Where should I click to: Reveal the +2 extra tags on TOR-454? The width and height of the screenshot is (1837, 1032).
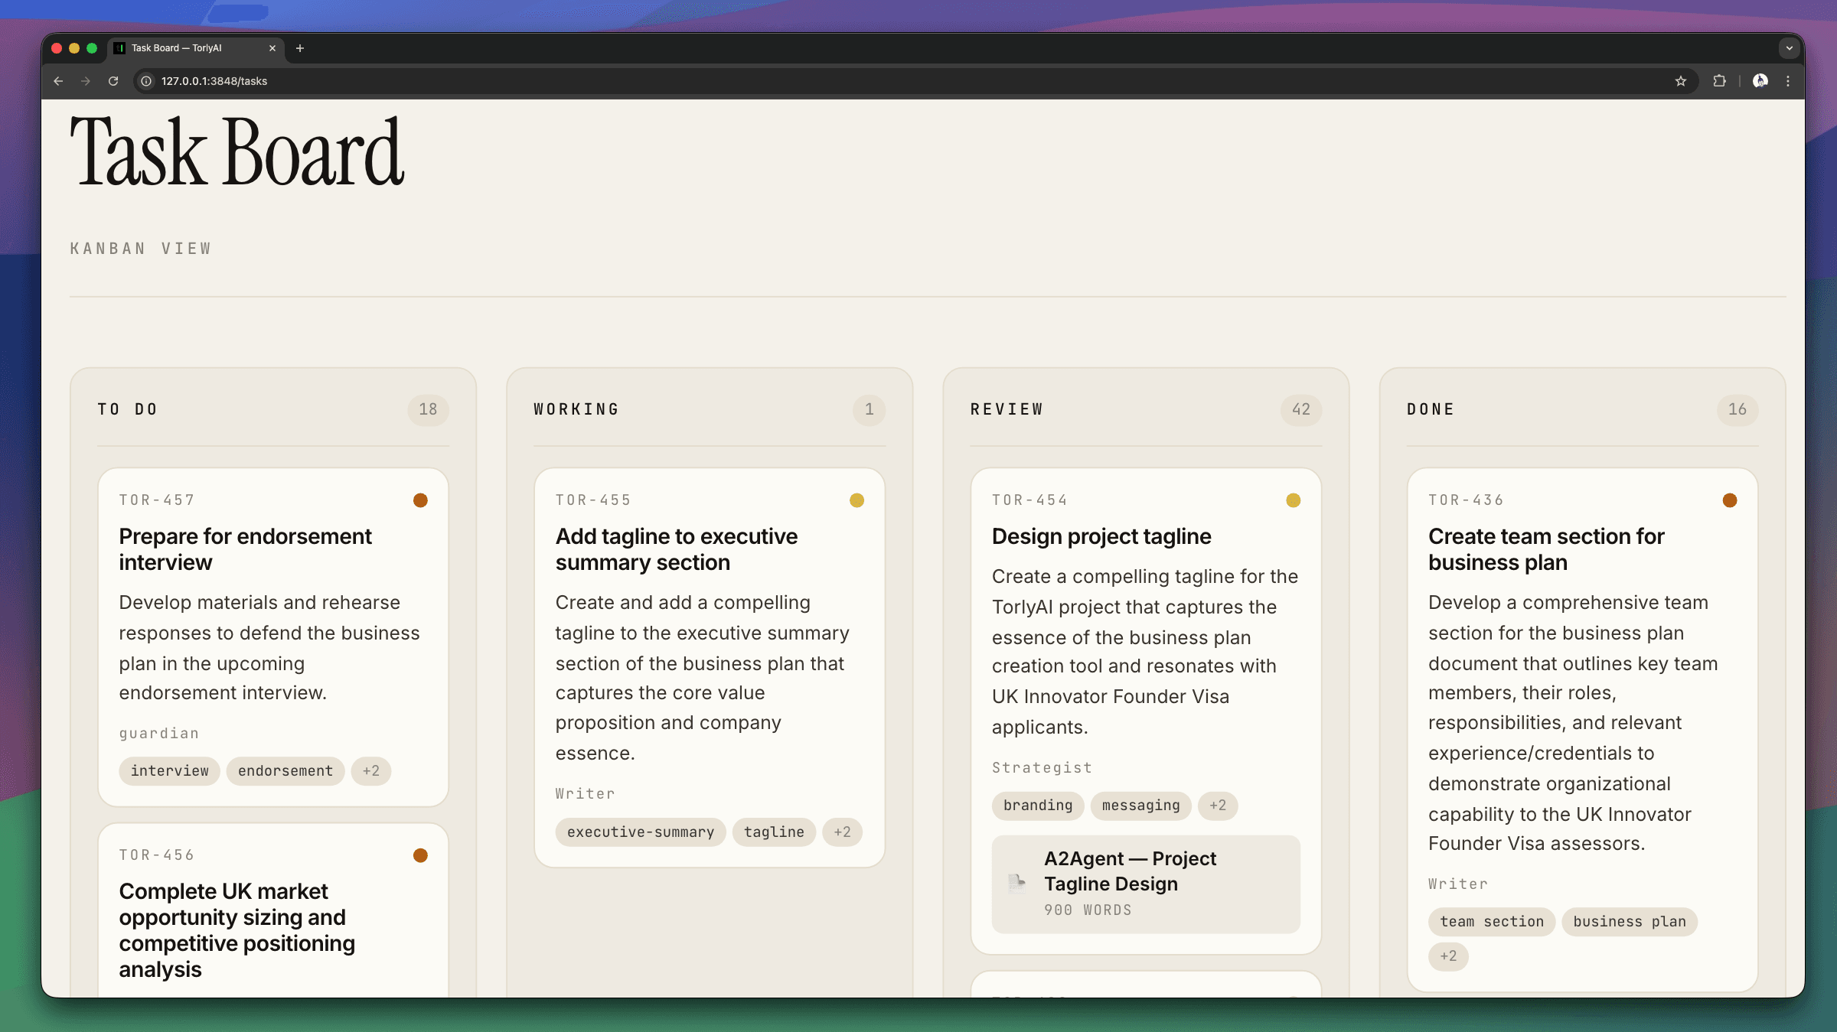pyautogui.click(x=1218, y=806)
